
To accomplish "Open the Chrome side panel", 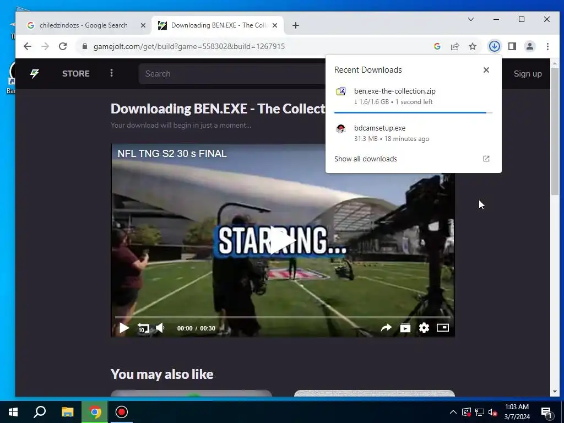I will tap(512, 46).
